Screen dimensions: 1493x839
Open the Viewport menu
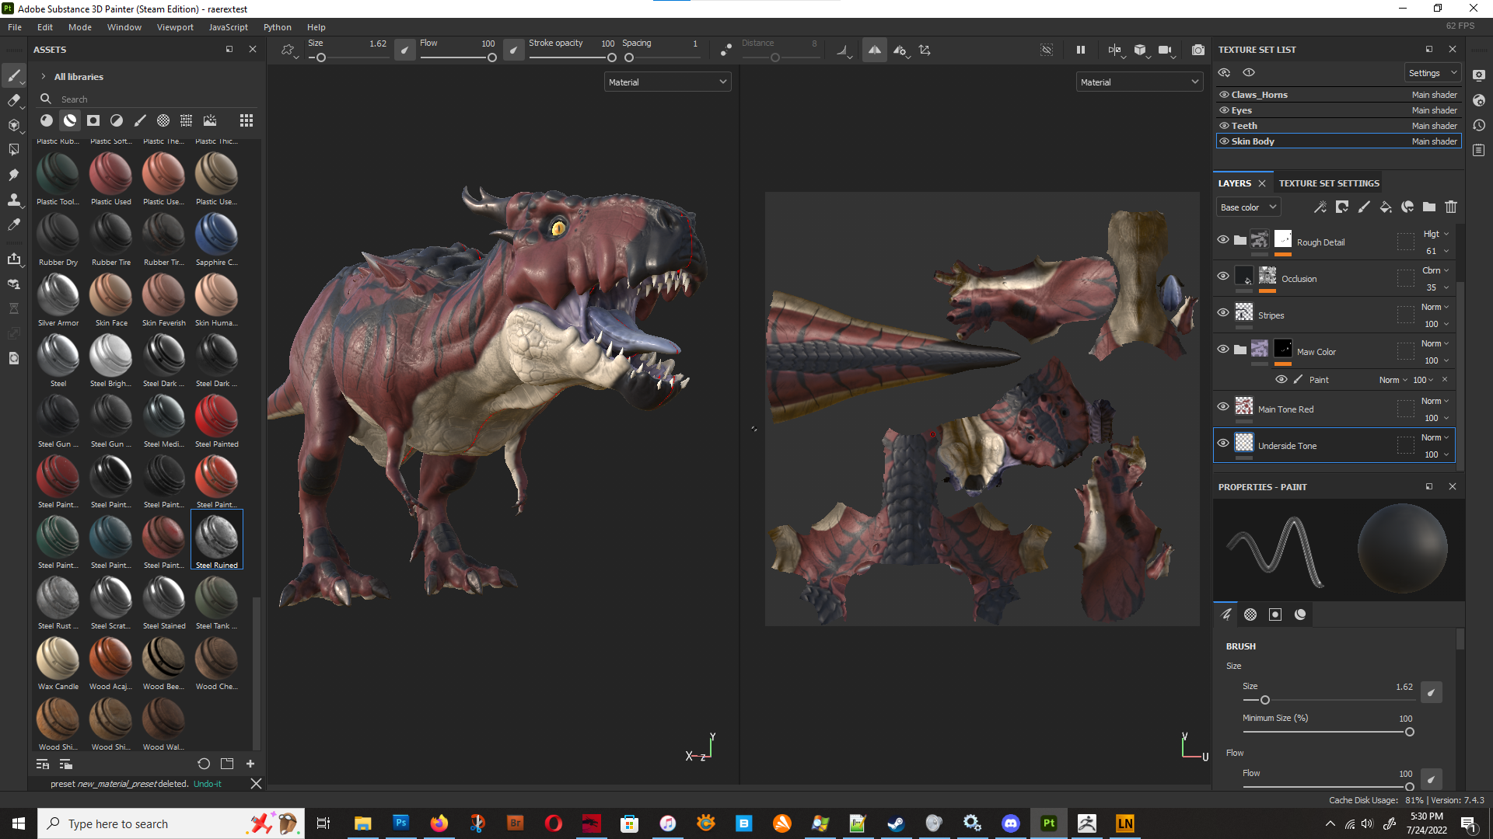click(175, 27)
